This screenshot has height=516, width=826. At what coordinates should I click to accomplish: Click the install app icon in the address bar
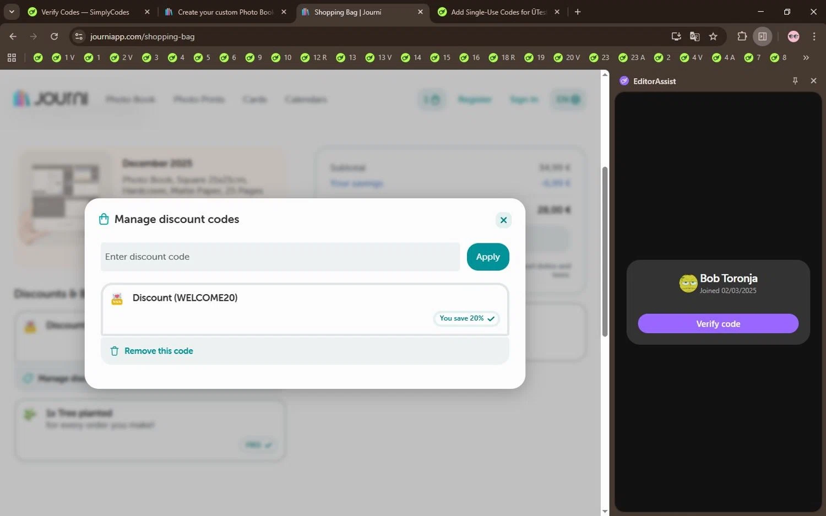click(x=676, y=36)
